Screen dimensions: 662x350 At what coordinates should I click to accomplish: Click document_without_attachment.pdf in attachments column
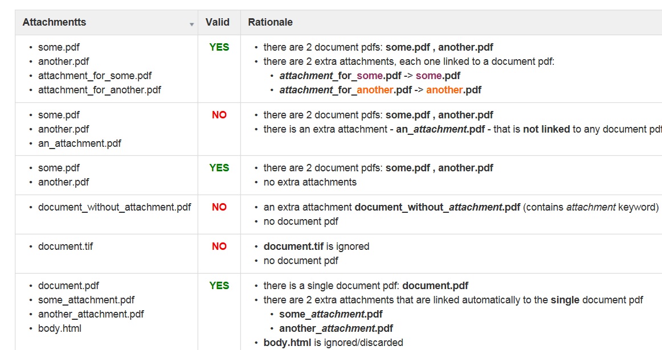tap(115, 207)
